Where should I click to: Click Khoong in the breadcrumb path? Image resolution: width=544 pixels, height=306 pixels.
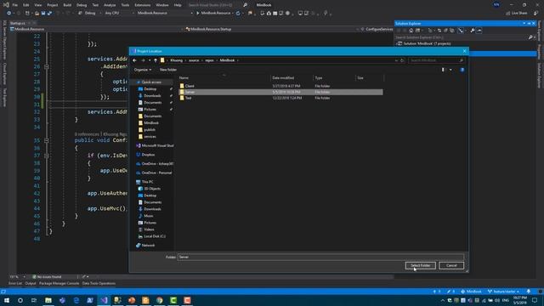(x=176, y=60)
